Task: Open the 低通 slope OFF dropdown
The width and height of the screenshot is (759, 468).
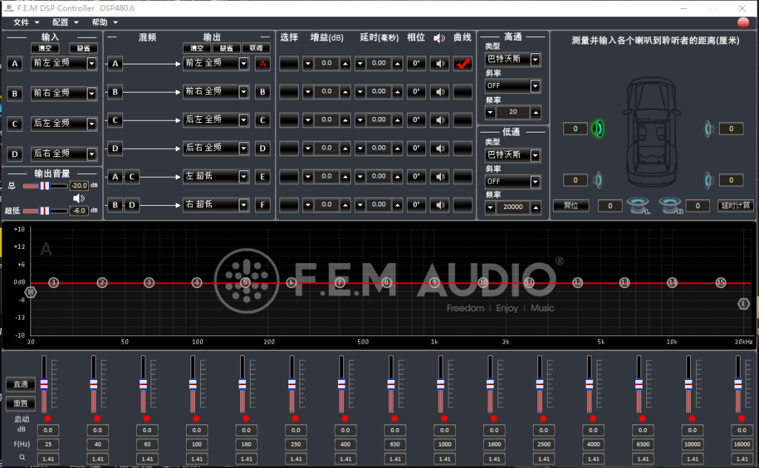Action: [535, 181]
